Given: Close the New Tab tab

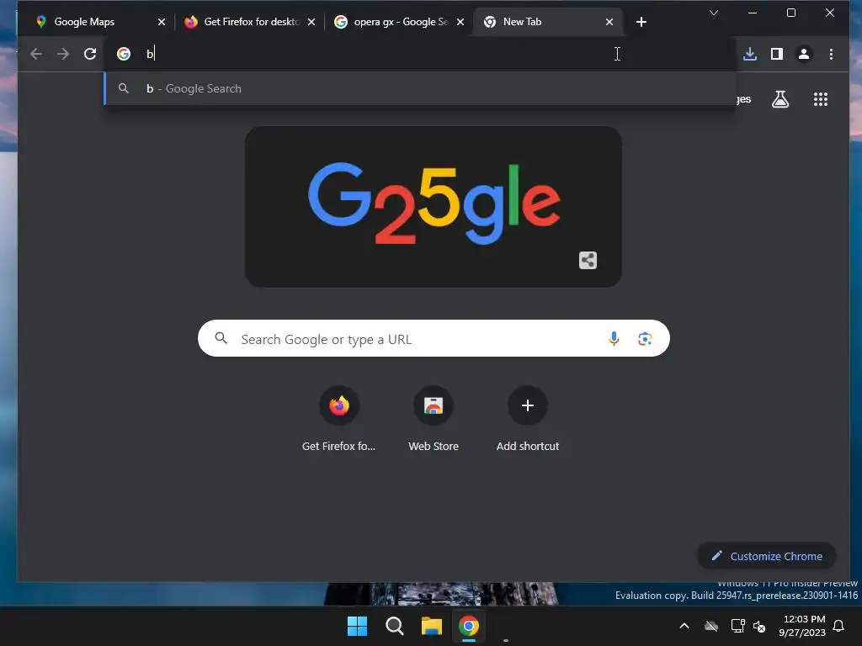Looking at the screenshot, I should 609,22.
